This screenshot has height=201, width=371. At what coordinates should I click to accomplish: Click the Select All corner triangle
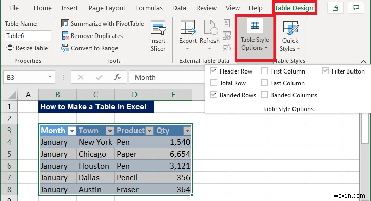point(12,95)
